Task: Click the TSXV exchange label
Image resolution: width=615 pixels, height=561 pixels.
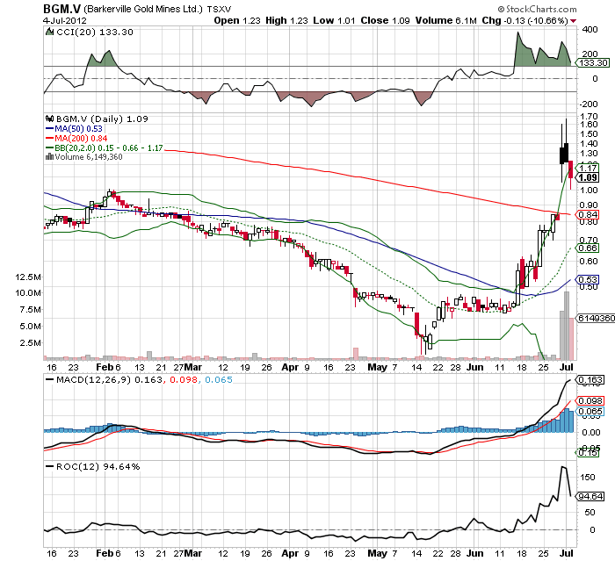Action: point(220,9)
